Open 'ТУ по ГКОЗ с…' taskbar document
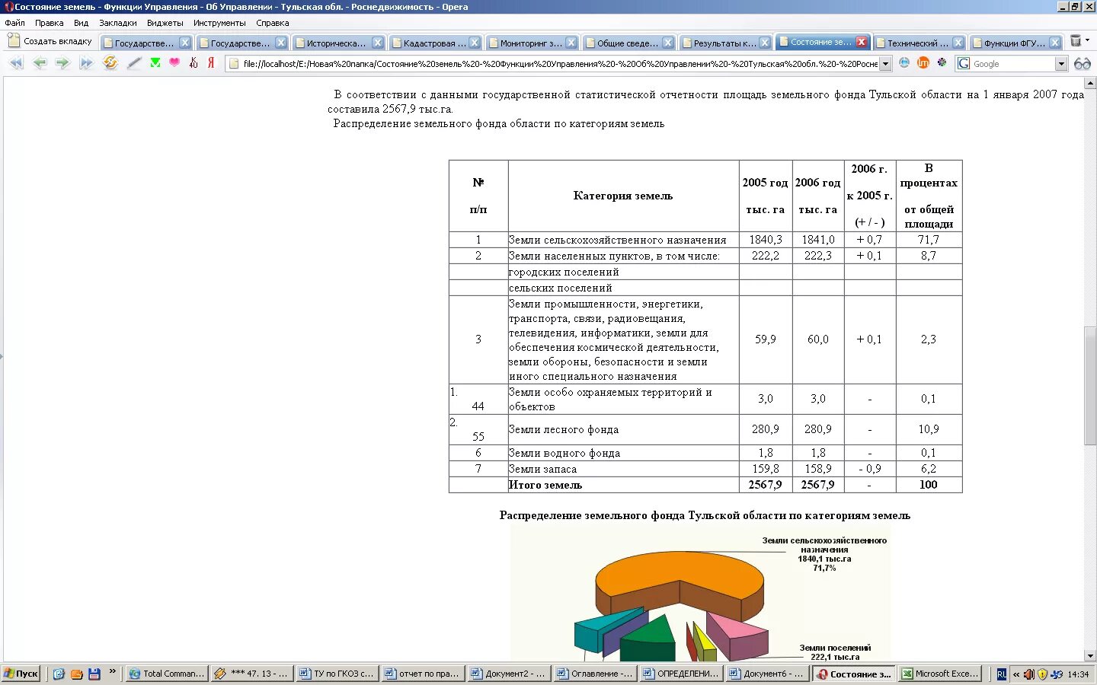 tap(337, 674)
